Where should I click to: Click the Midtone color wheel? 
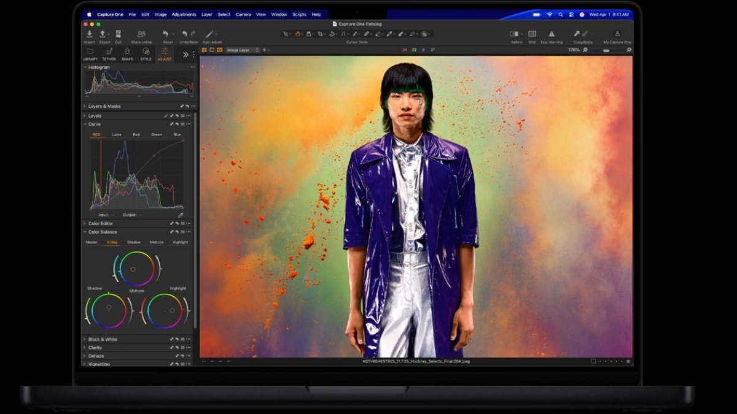(x=136, y=269)
